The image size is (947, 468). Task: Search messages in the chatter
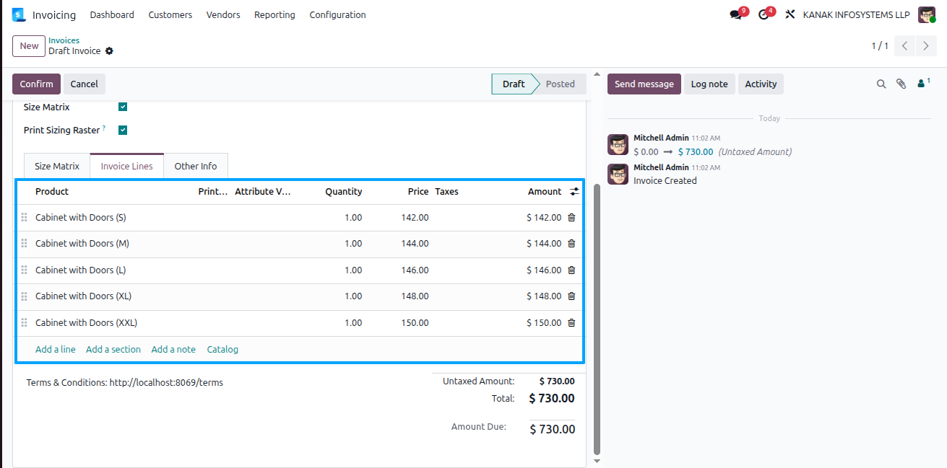(881, 84)
